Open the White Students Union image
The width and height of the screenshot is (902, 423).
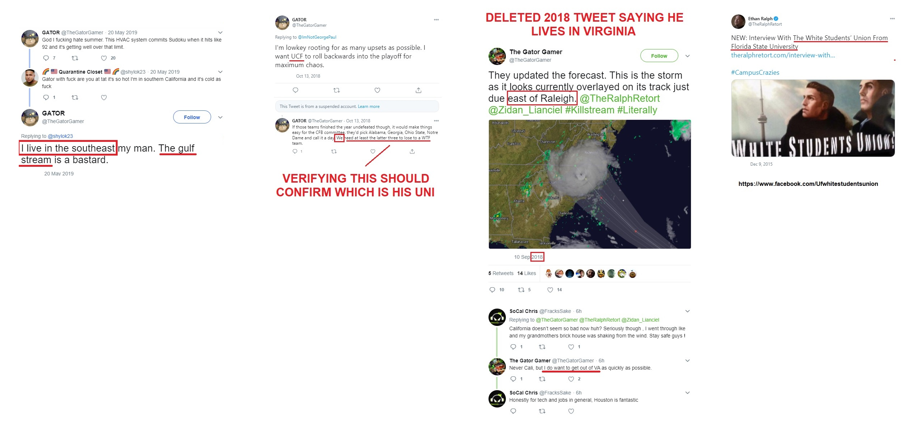813,118
